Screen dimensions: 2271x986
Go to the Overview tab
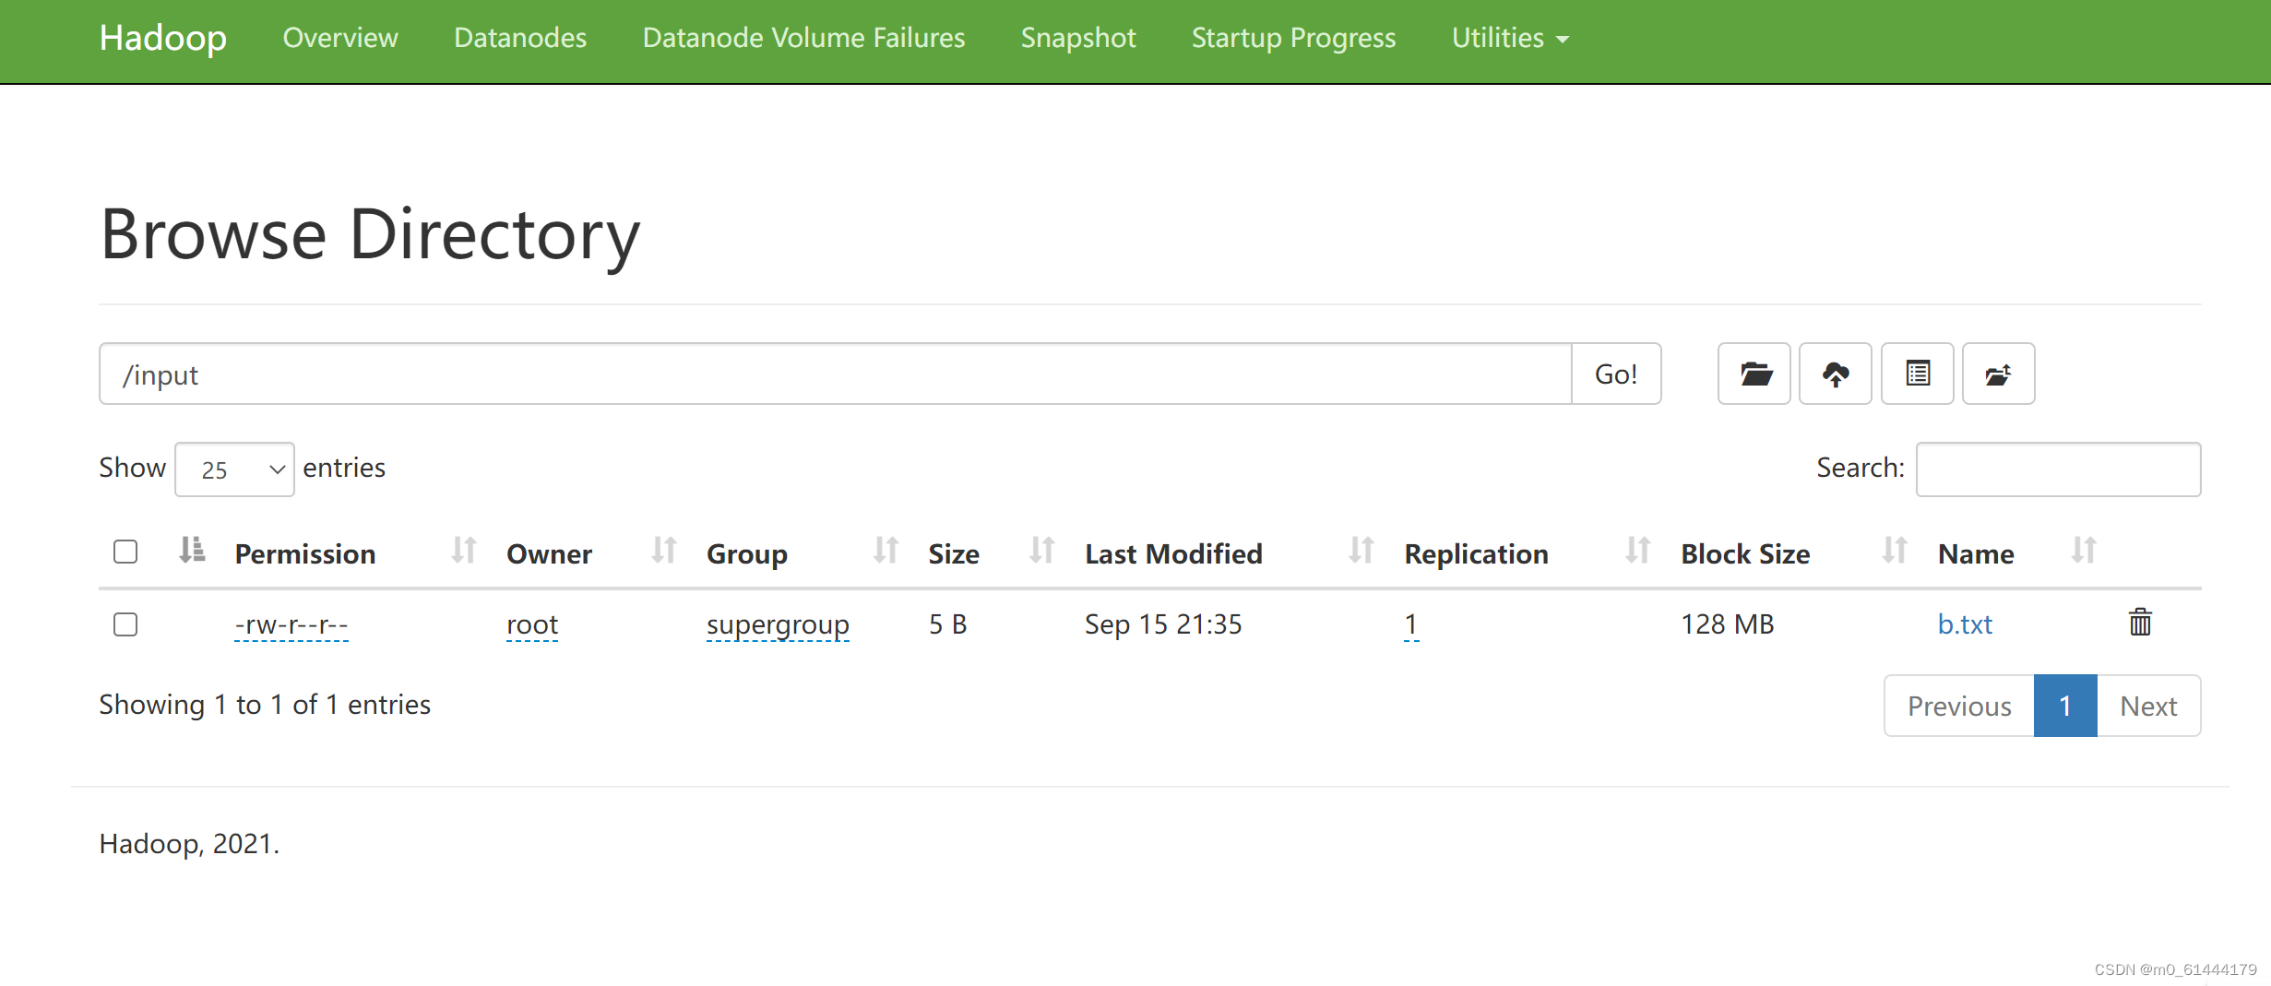click(340, 38)
